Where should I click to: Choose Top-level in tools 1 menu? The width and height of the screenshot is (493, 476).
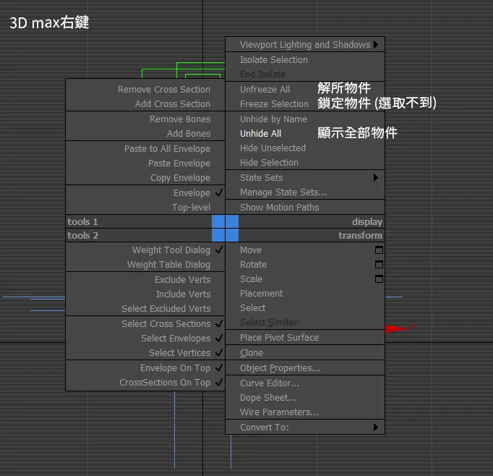pyautogui.click(x=145, y=208)
